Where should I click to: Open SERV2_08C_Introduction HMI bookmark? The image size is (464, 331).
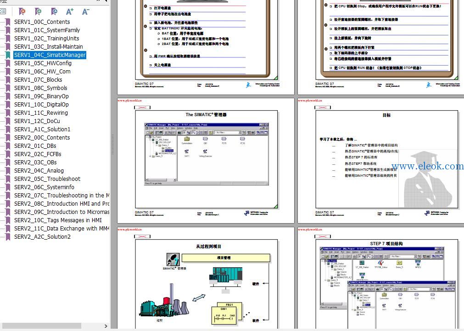61,204
